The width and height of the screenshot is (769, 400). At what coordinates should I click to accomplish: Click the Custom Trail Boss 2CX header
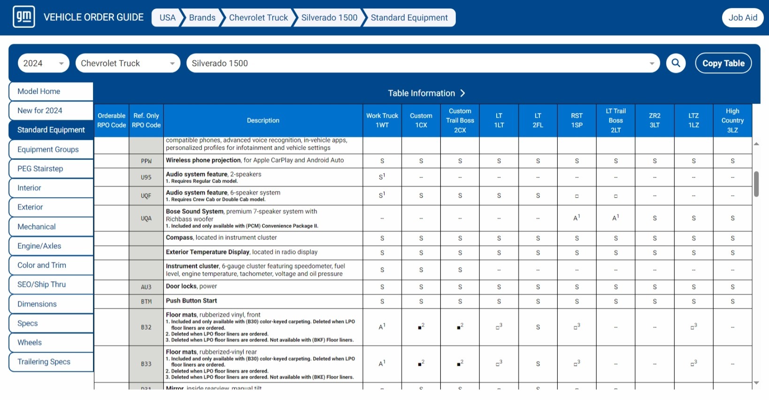tap(460, 121)
